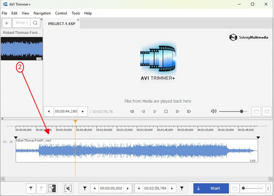
Task: Step one frame forward
Action: click(178, 112)
